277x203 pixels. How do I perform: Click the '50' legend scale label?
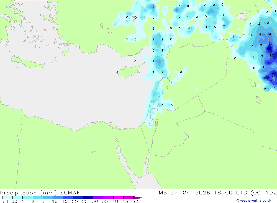point(135,201)
